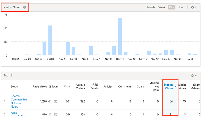Click the 296 visits cell
Viewport: 201px width, 116px height.
click(68, 115)
